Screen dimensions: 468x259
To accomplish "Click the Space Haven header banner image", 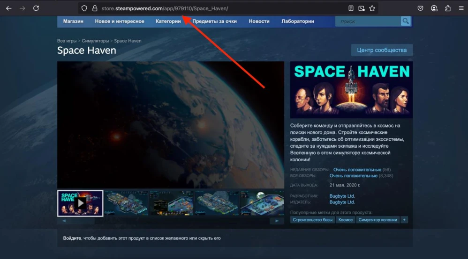I will click(x=351, y=90).
